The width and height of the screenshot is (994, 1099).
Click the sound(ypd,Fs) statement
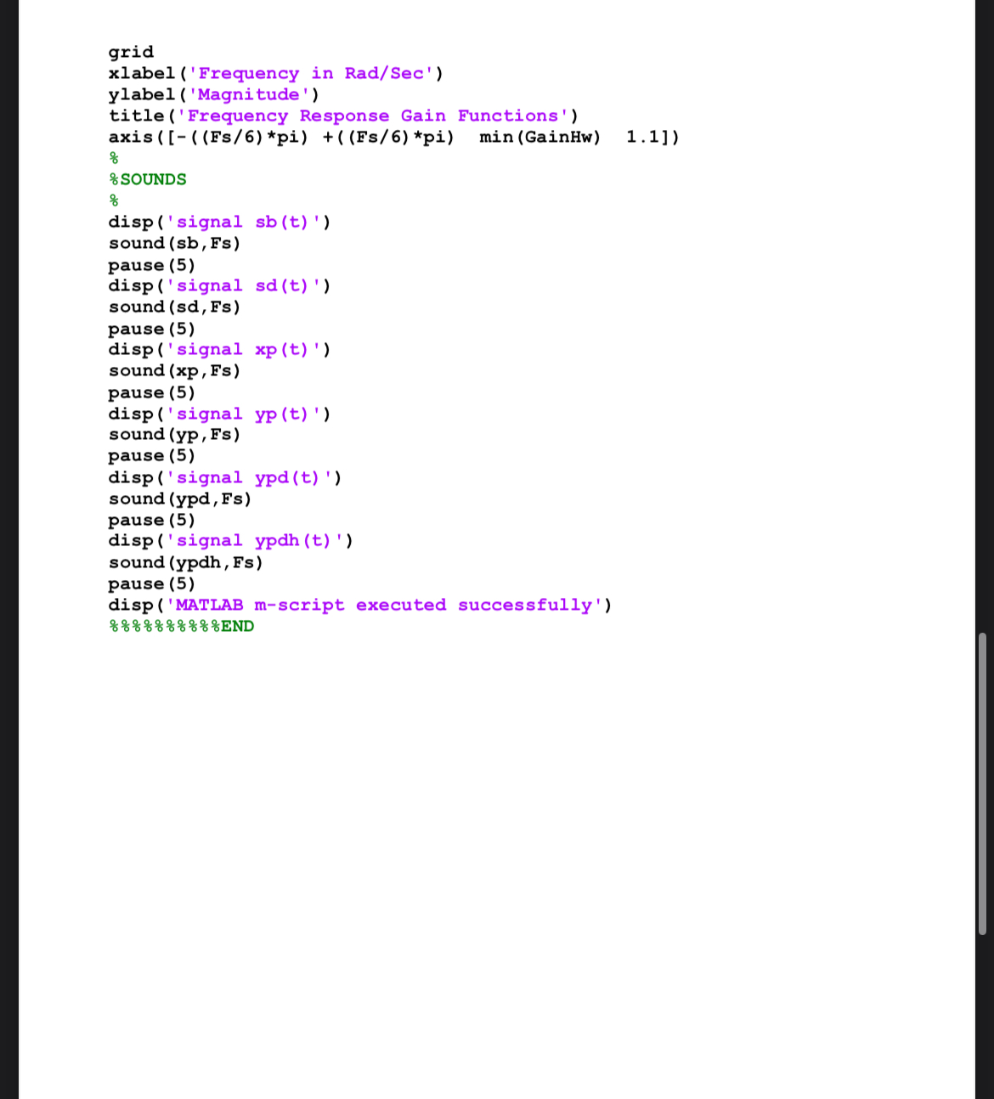click(179, 499)
